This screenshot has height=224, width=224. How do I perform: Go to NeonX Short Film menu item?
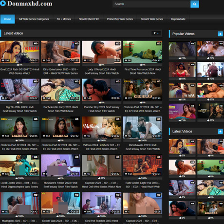89,19
